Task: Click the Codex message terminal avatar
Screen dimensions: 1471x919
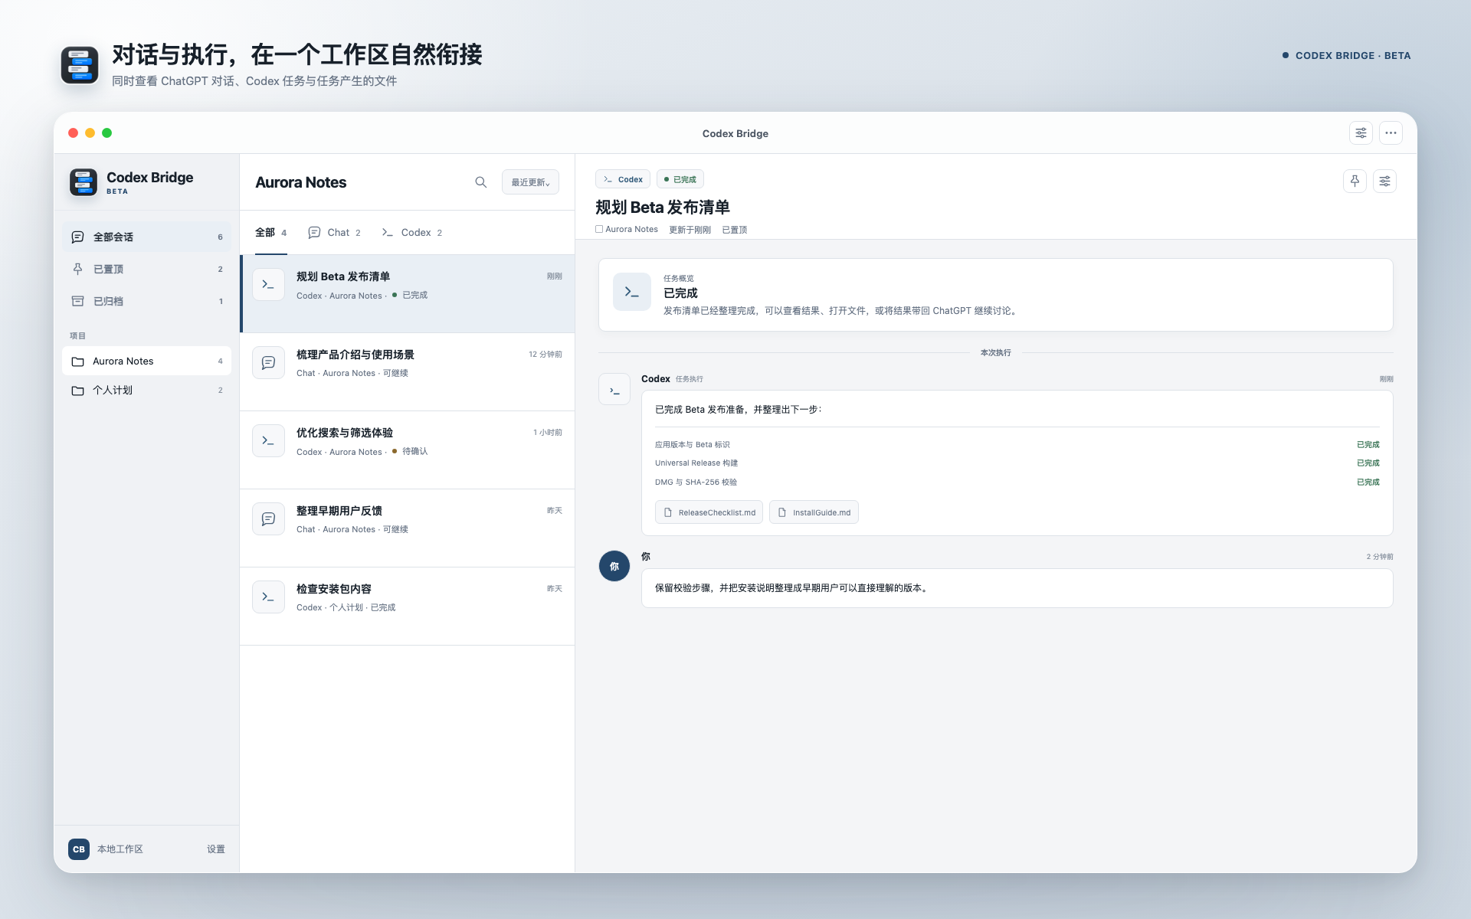Action: [x=614, y=390]
